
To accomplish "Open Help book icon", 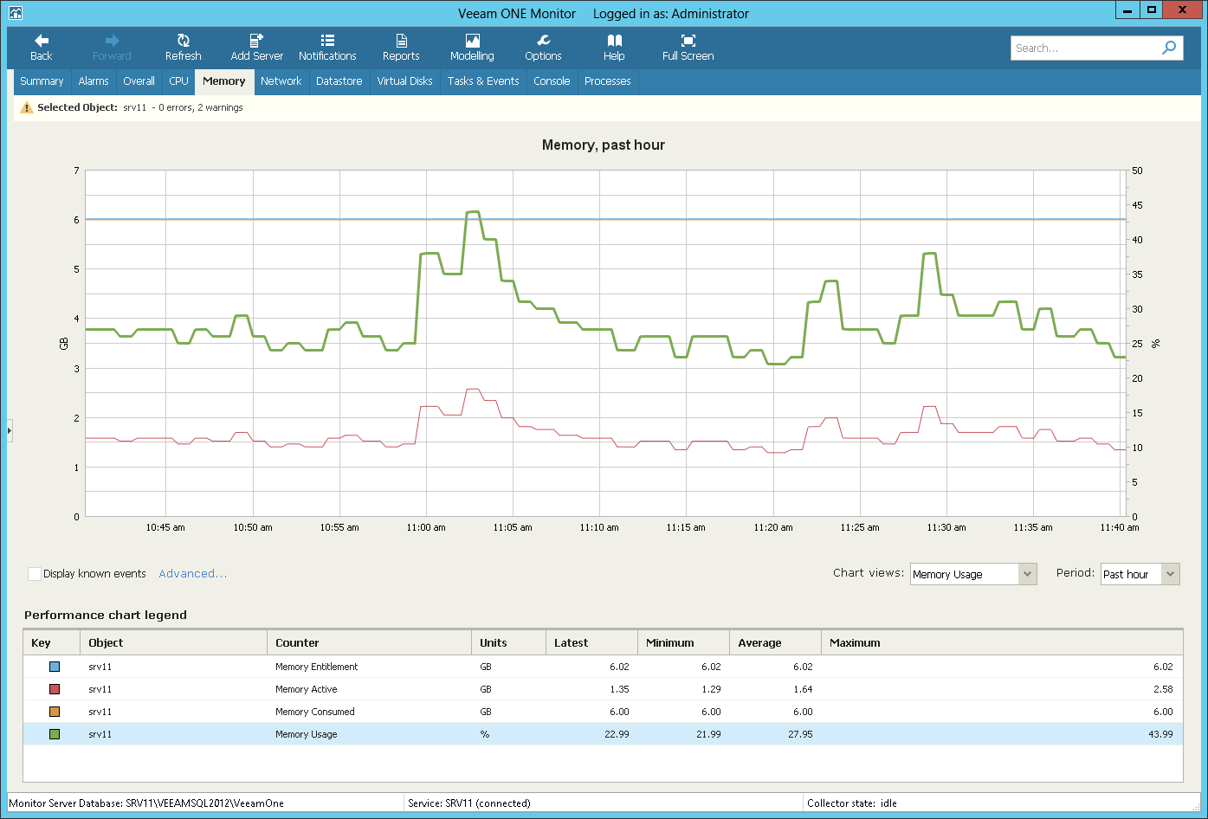I will 614,41.
